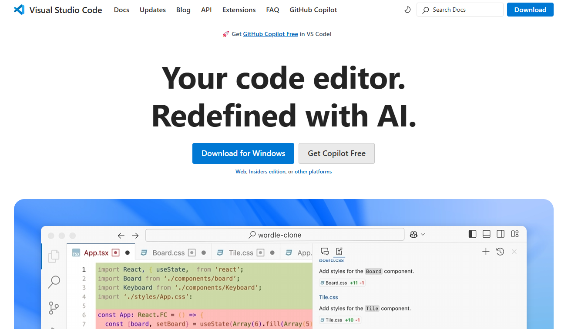Toggle primary sidebar layout icon
Image resolution: width=578 pixels, height=329 pixels.
tap(472, 234)
